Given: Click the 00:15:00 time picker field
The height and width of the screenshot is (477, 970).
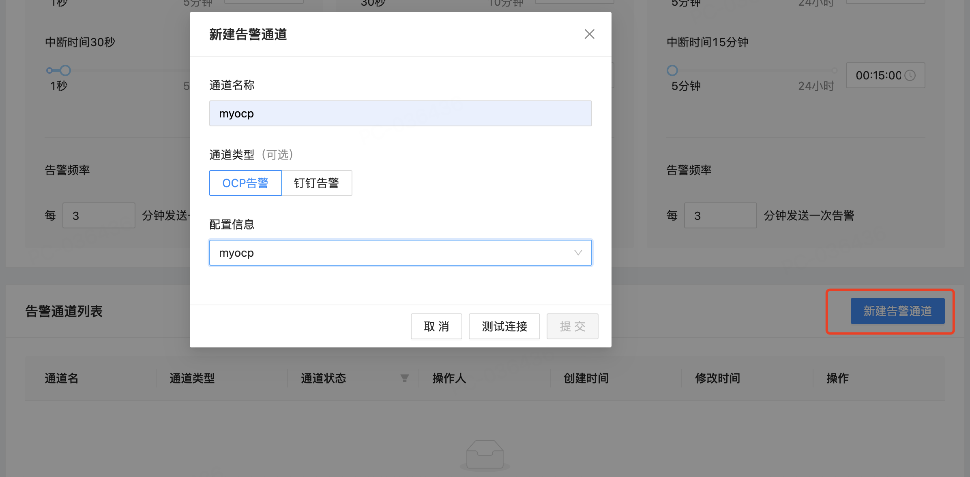Looking at the screenshot, I should [878, 75].
